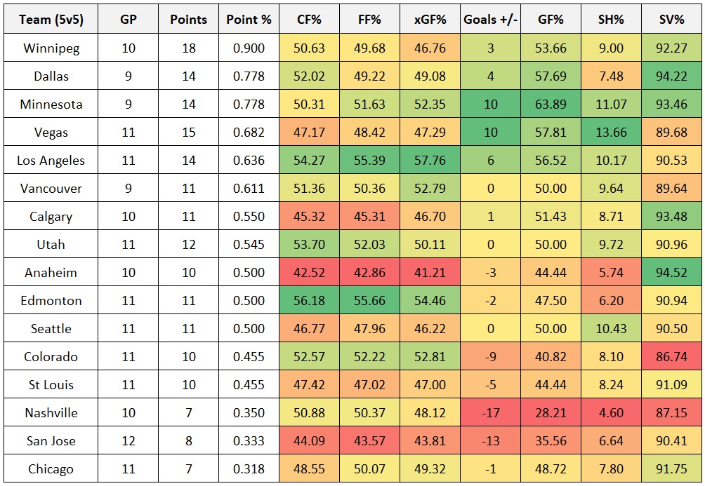Select Nashville's red -17 goals cell
The height and width of the screenshot is (486, 705).
[x=490, y=413]
